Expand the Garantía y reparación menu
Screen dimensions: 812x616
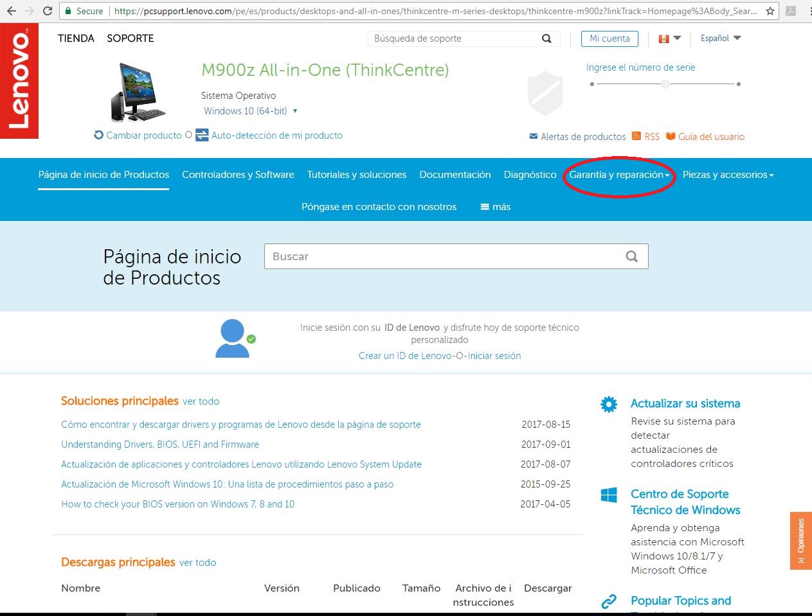619,175
